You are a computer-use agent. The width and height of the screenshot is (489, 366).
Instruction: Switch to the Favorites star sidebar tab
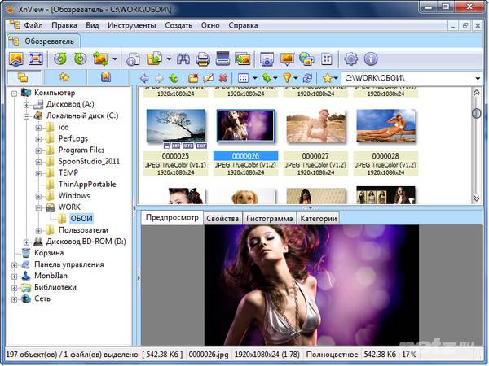(64, 78)
